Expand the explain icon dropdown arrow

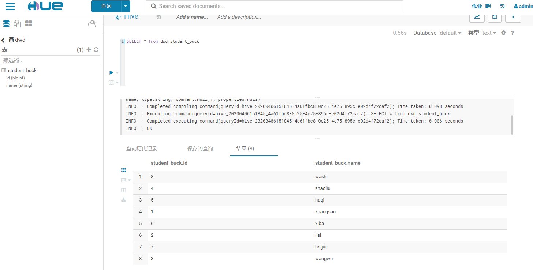tap(117, 83)
